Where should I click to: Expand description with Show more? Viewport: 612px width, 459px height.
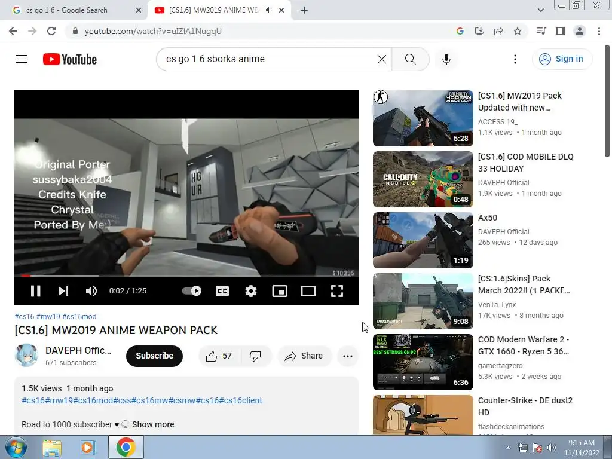(x=153, y=424)
